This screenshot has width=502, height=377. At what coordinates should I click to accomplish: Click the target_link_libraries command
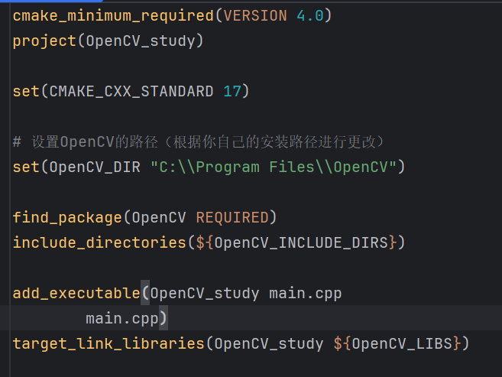pyautogui.click(x=108, y=343)
